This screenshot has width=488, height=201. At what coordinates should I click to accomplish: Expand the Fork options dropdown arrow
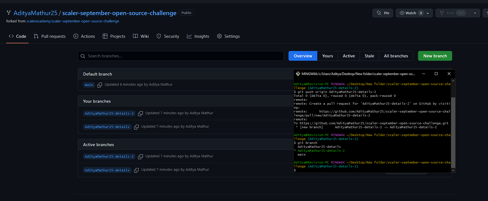coord(475,13)
